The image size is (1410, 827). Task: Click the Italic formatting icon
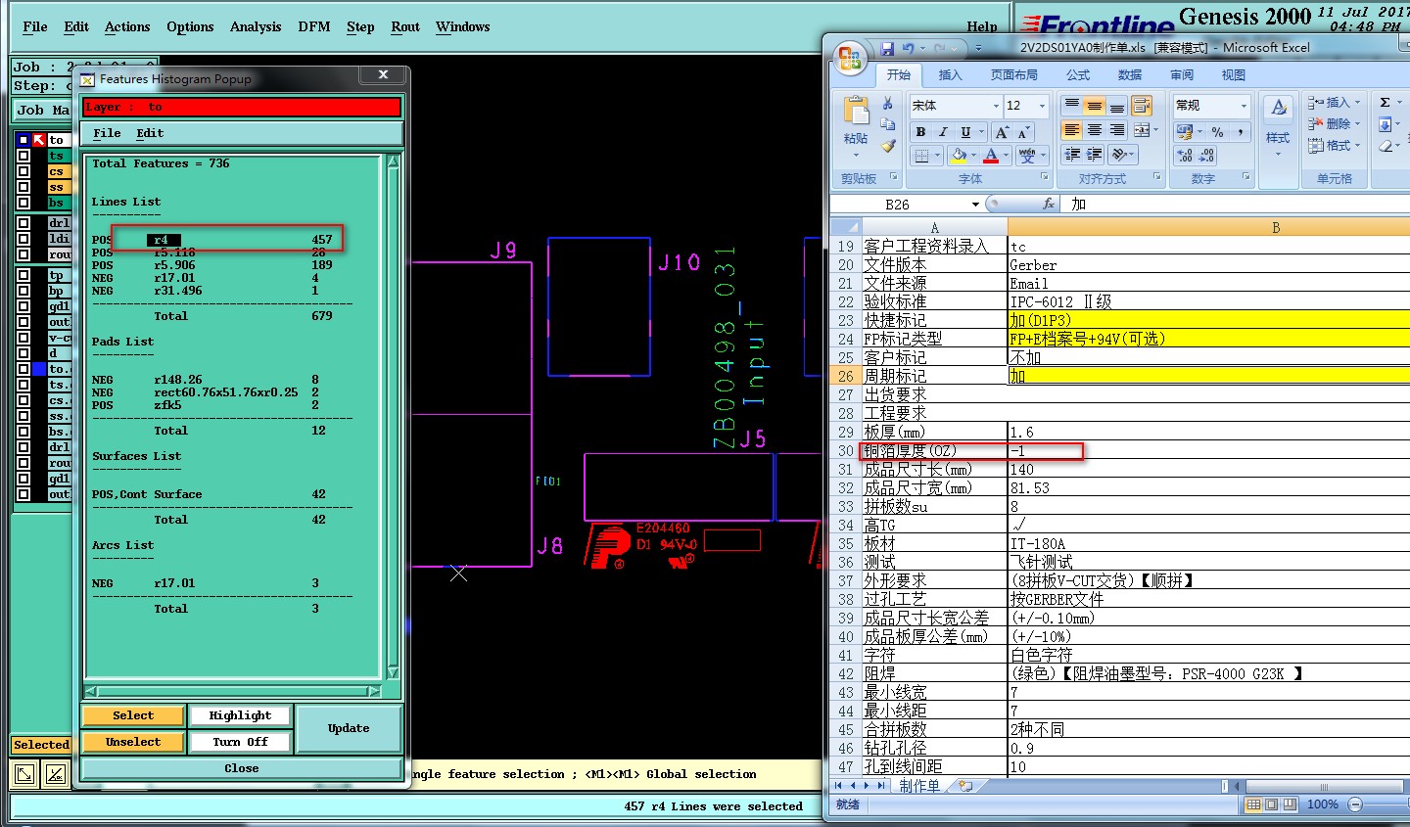click(x=943, y=132)
